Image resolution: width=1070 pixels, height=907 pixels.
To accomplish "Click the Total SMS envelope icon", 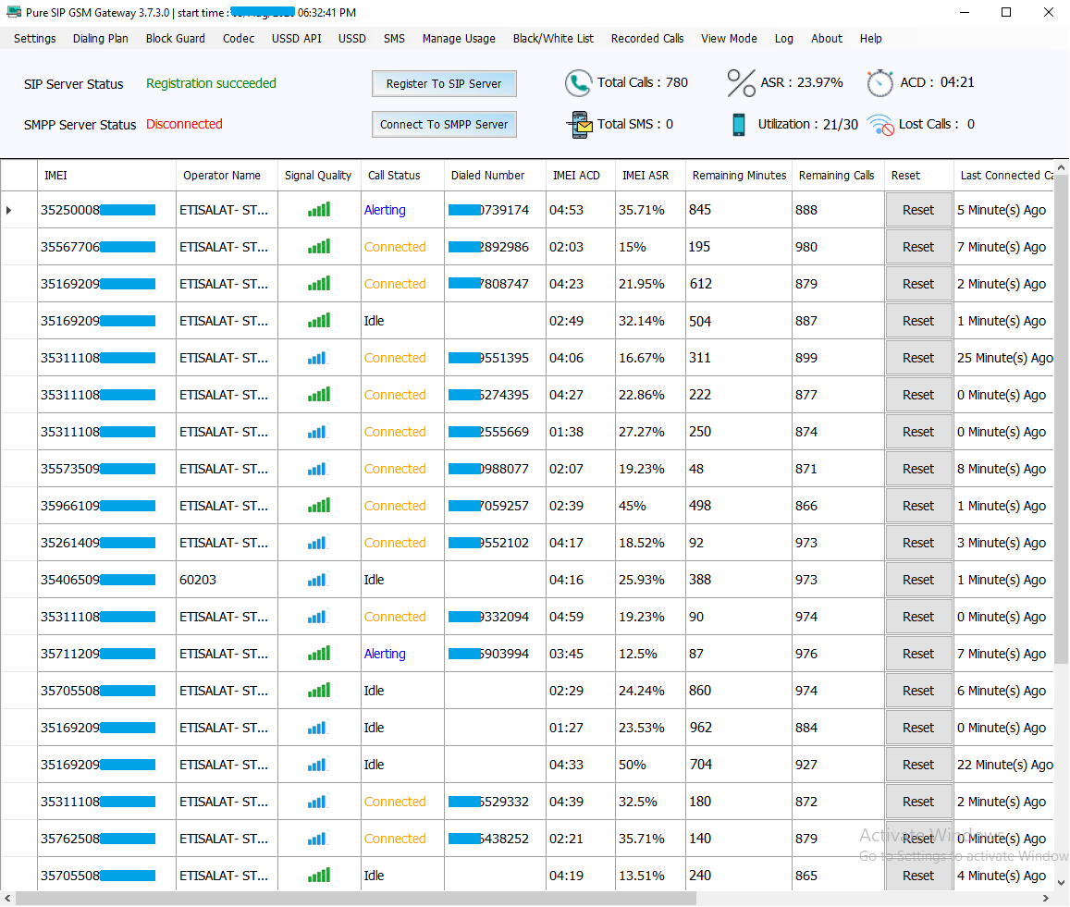I will coord(579,125).
